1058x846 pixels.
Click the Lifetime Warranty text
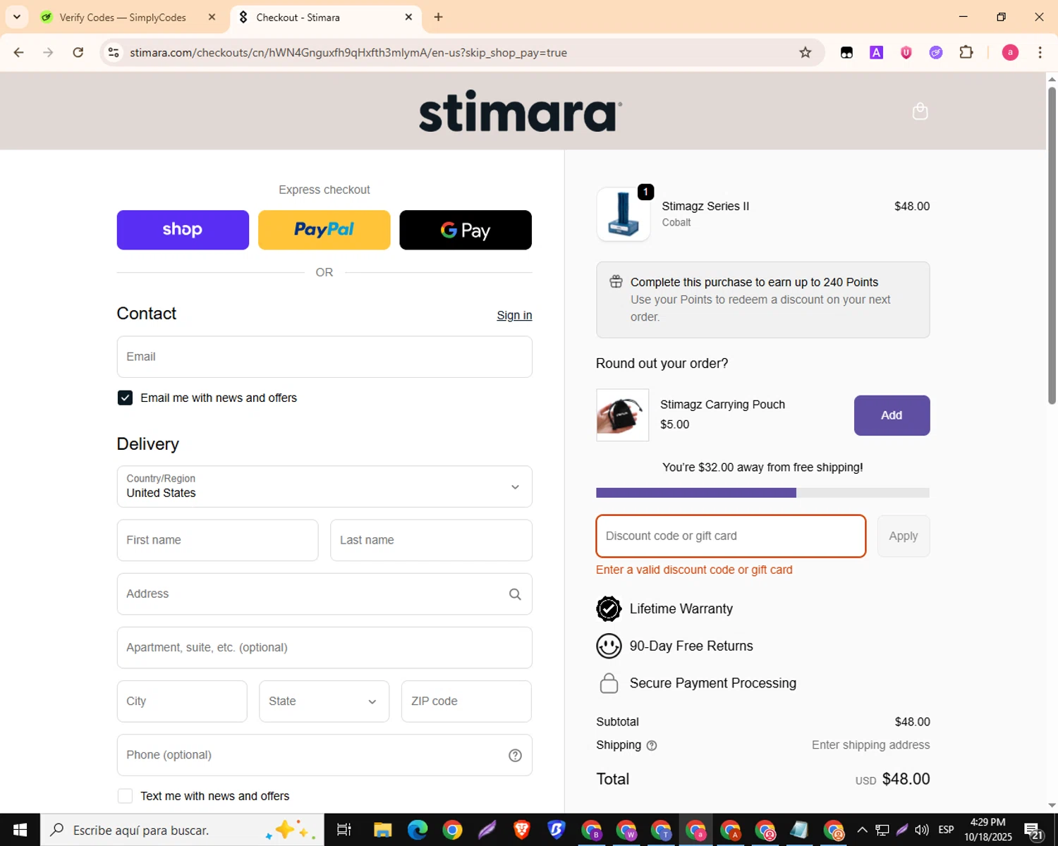point(681,609)
